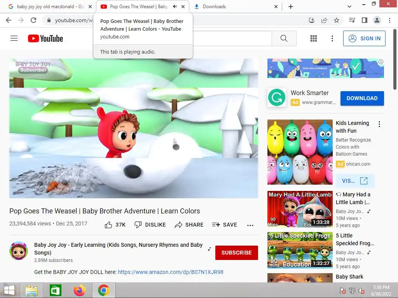The image size is (398, 298).
Task: Bookmark this page with the star
Action: (x=337, y=20)
